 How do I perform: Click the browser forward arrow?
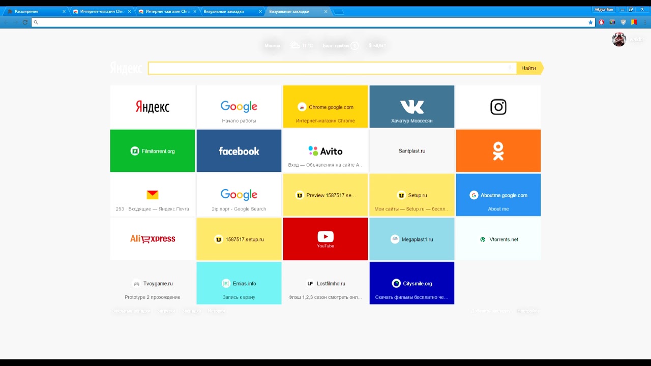coord(15,22)
